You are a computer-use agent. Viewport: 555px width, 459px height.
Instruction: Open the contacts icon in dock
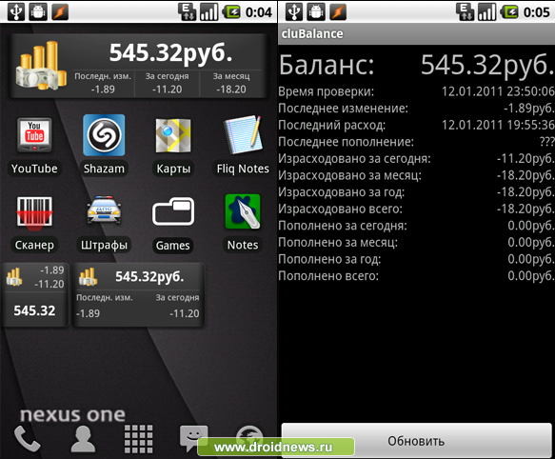(83, 439)
